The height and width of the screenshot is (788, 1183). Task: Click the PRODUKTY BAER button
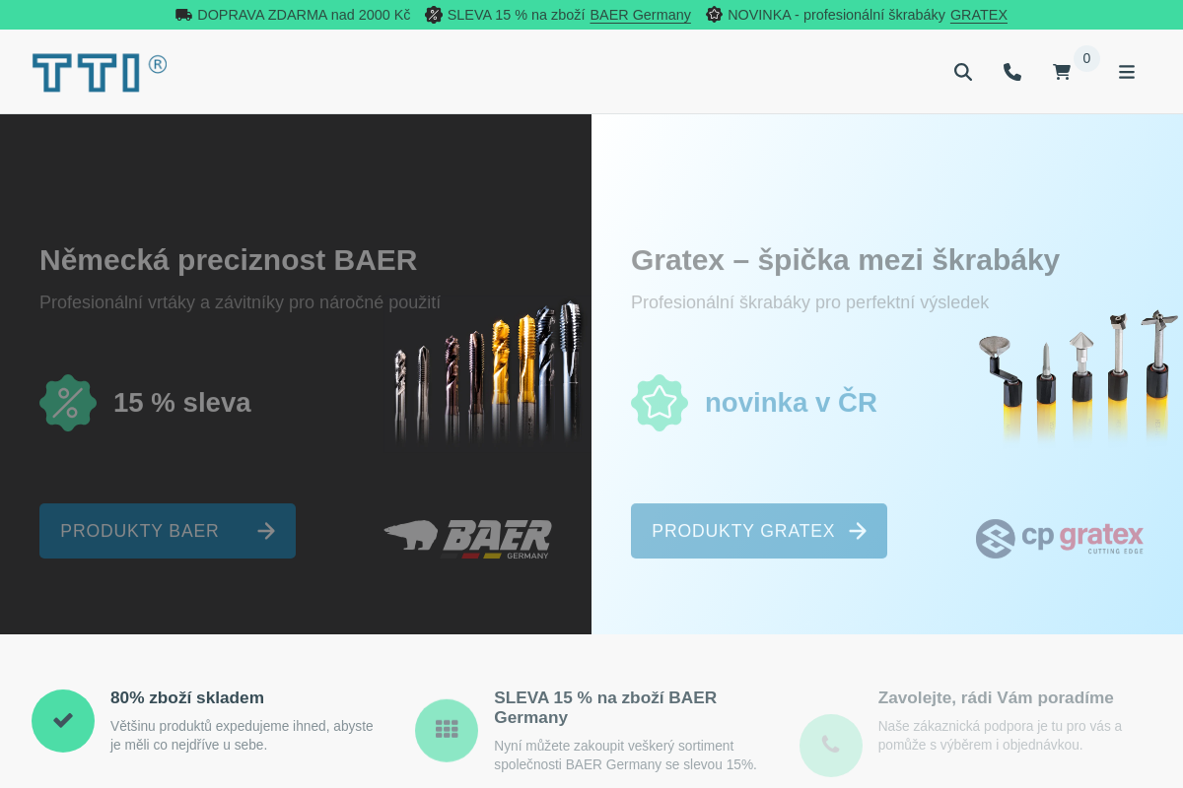(168, 531)
